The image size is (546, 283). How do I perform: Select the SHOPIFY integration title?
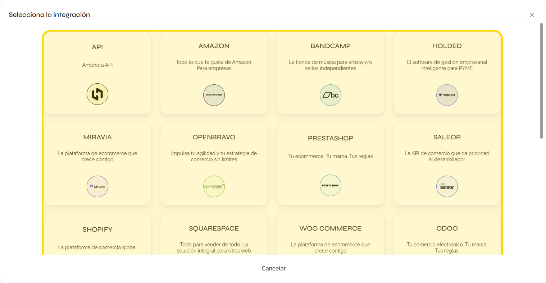pos(97,229)
